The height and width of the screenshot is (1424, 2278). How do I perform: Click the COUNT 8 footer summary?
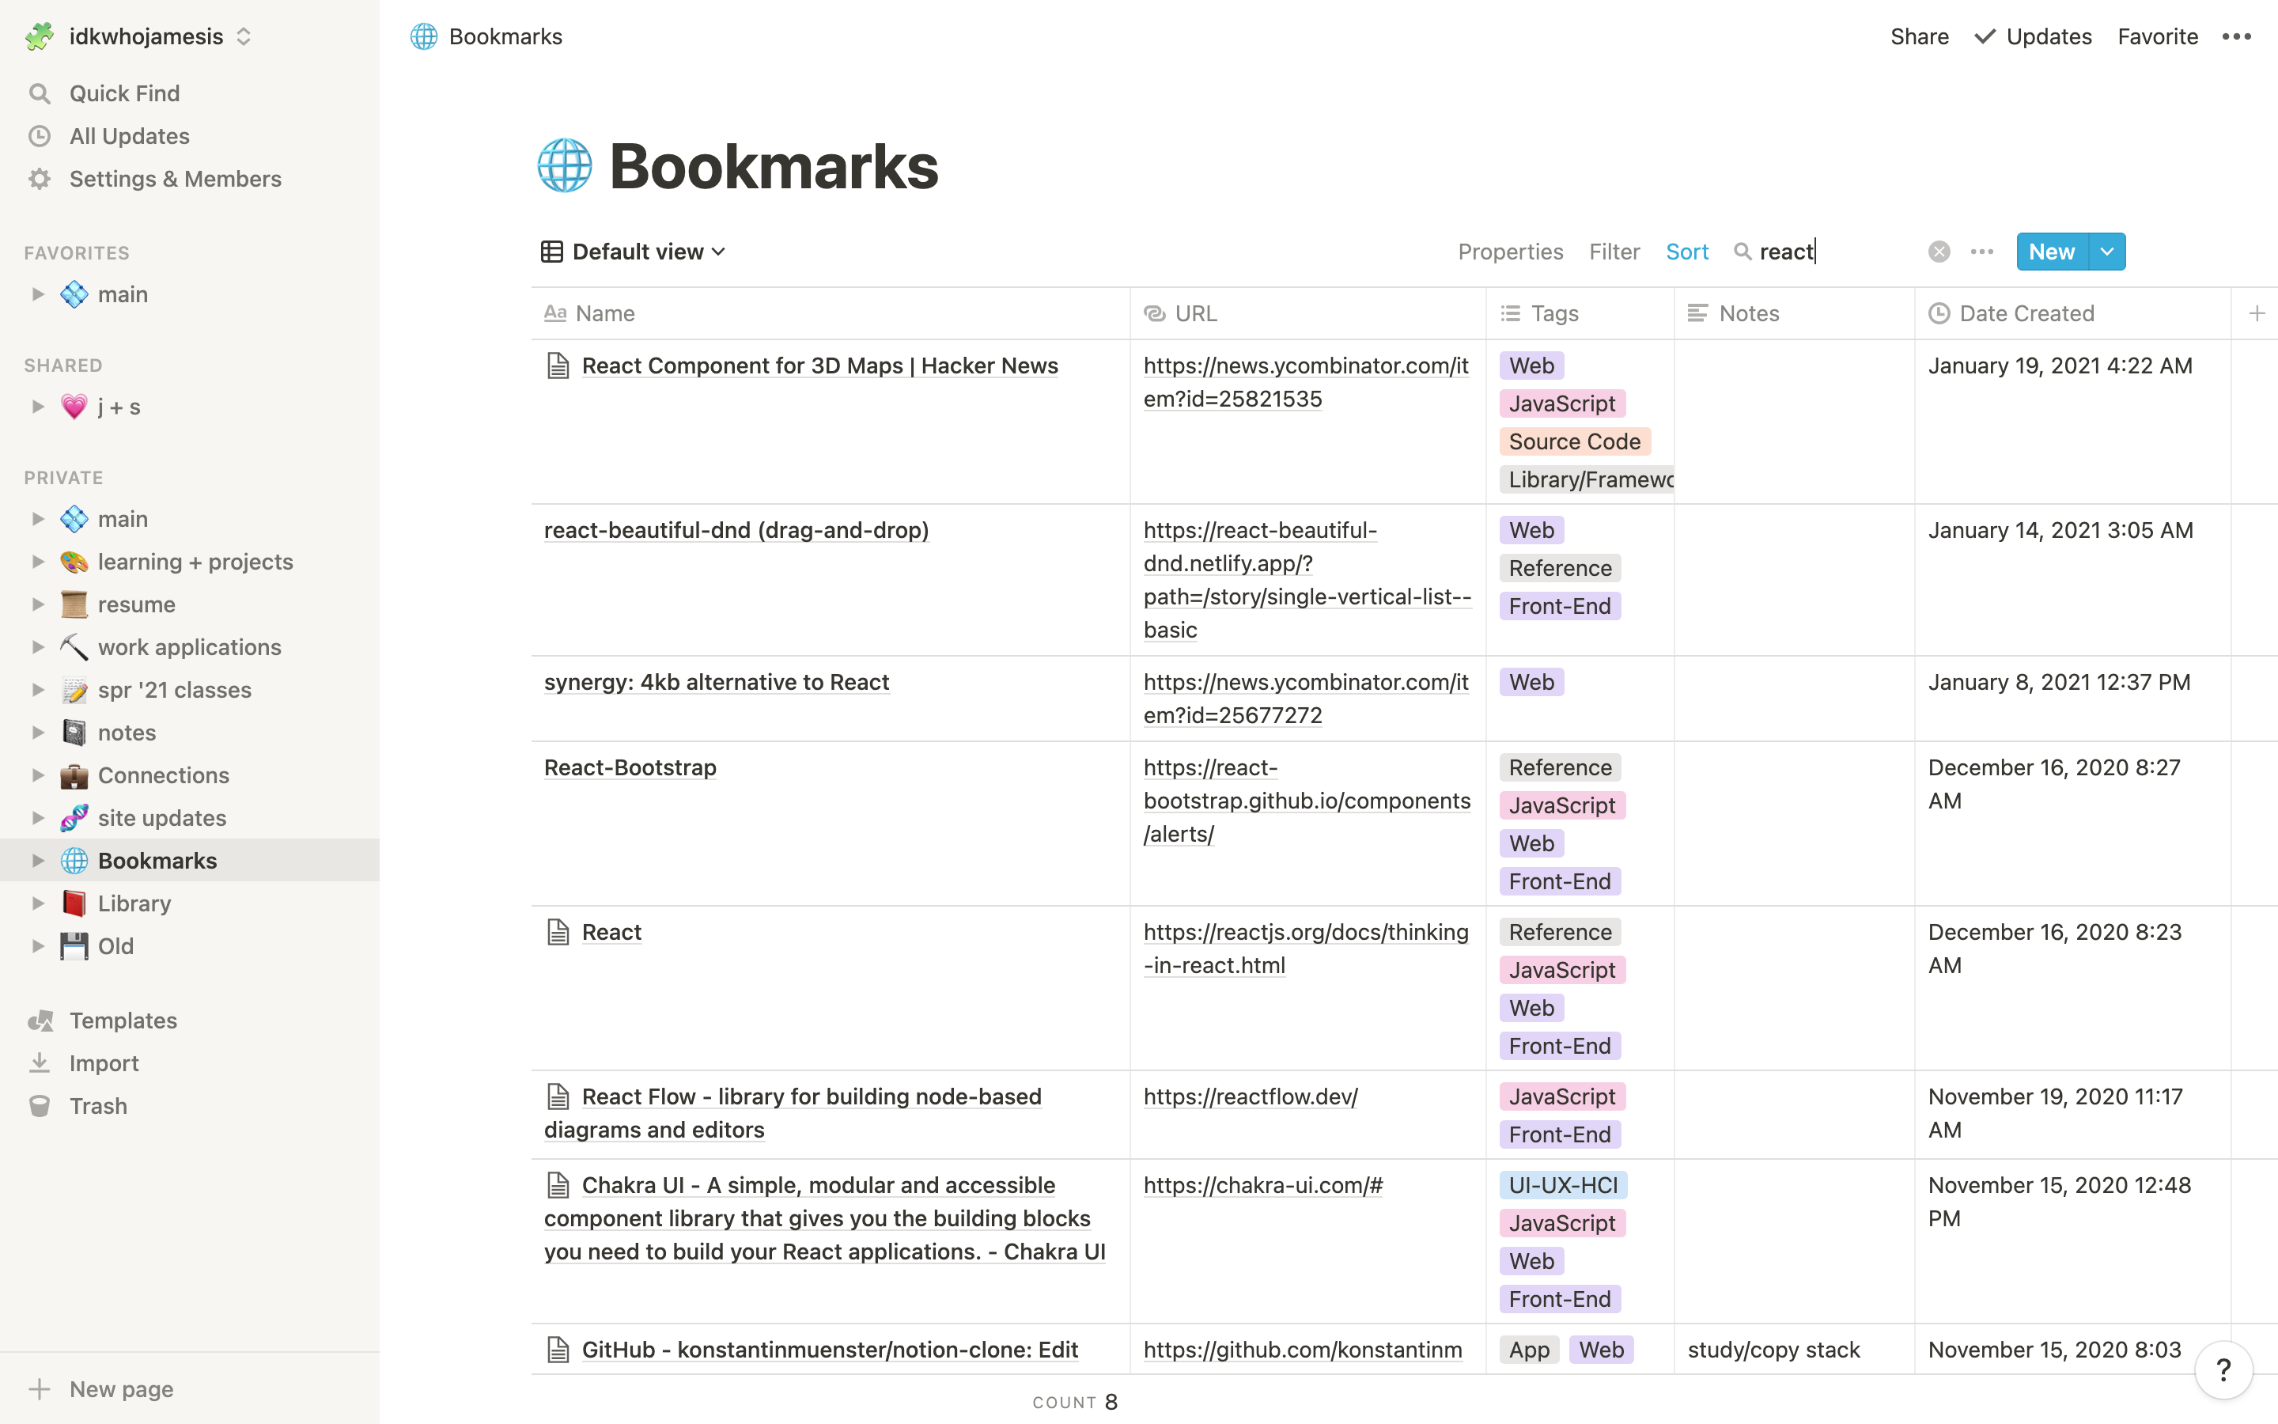(1075, 1401)
